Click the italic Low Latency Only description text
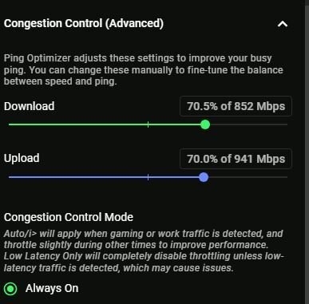Image resolution: width=309 pixels, height=304 pixels. click(x=144, y=262)
